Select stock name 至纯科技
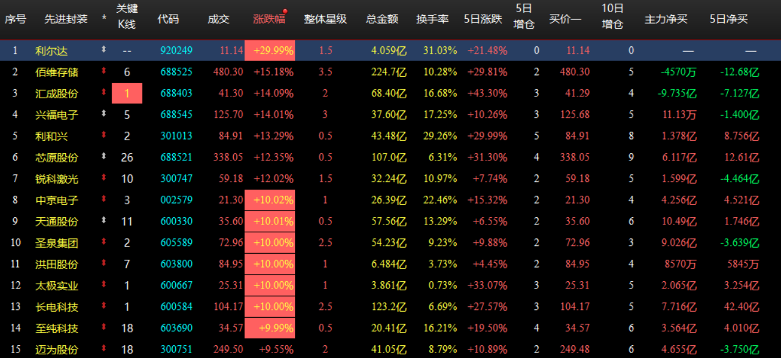The image size is (781, 358). click(57, 328)
